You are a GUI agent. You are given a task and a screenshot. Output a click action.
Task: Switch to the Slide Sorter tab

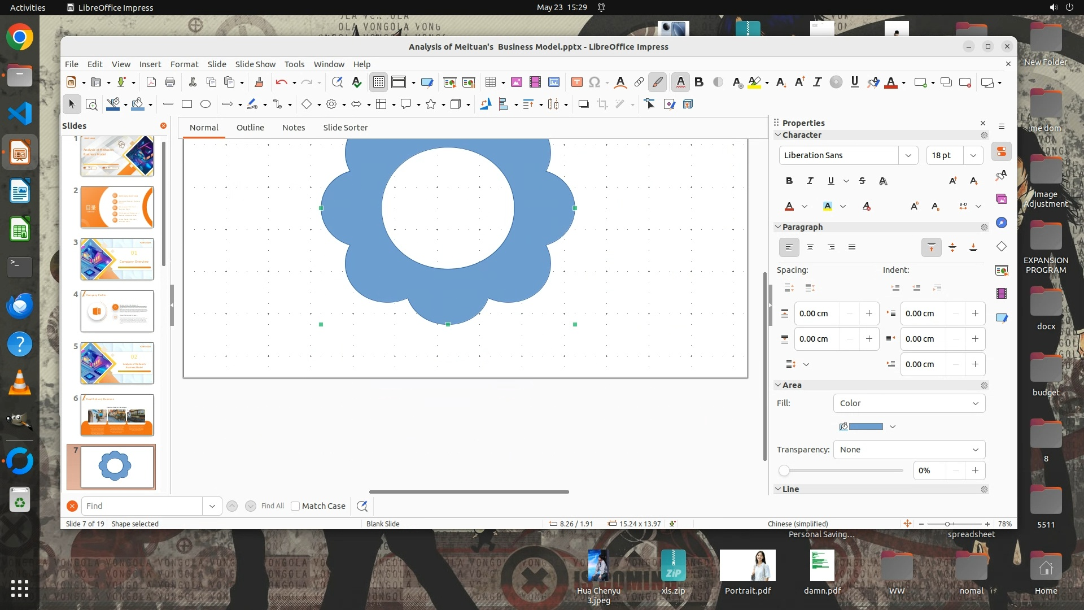pyautogui.click(x=345, y=128)
